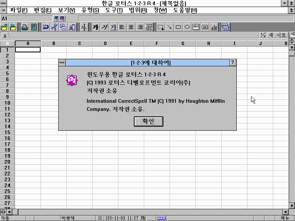Open the 편집(E) menu
This screenshot has height=221, width=295.
click(42, 10)
